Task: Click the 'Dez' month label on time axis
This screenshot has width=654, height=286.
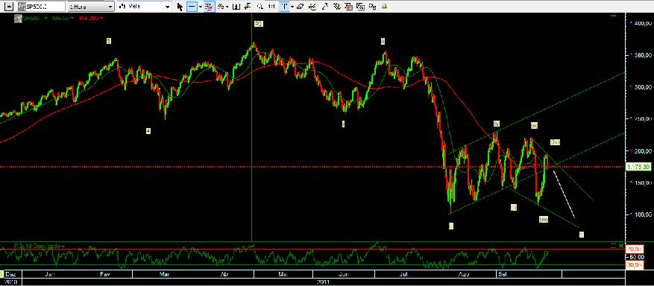Action: [11, 274]
